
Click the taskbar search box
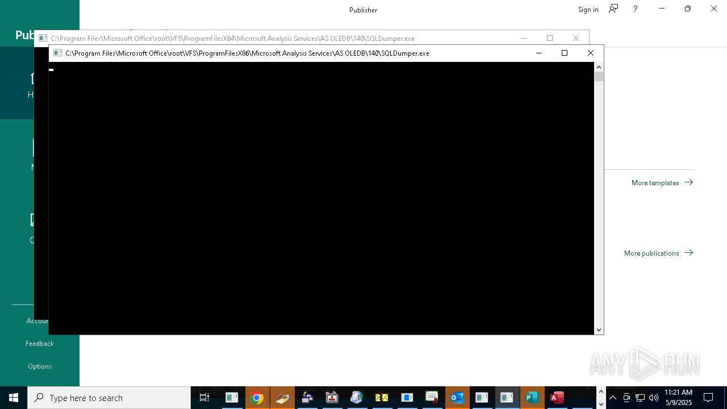point(109,398)
